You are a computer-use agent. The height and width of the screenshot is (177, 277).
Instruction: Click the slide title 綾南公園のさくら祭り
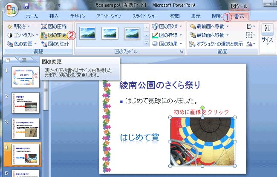160,85
